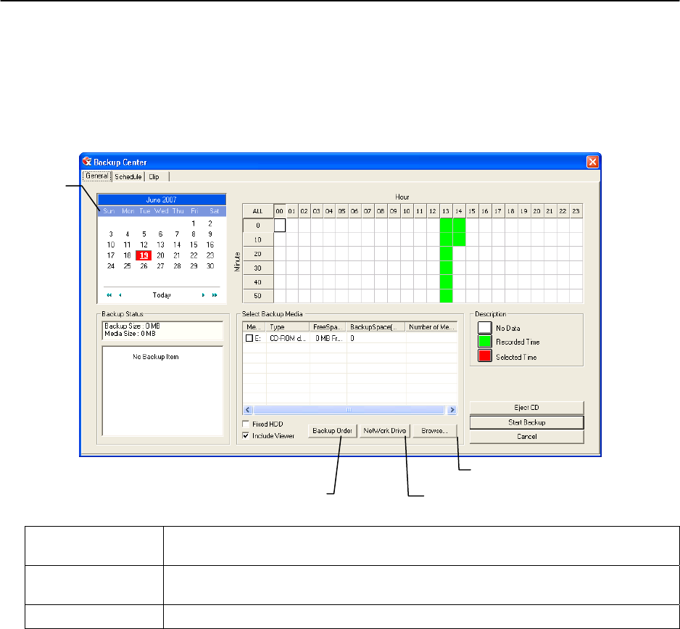Go to next month in calendar
680x629 pixels.
click(203, 295)
